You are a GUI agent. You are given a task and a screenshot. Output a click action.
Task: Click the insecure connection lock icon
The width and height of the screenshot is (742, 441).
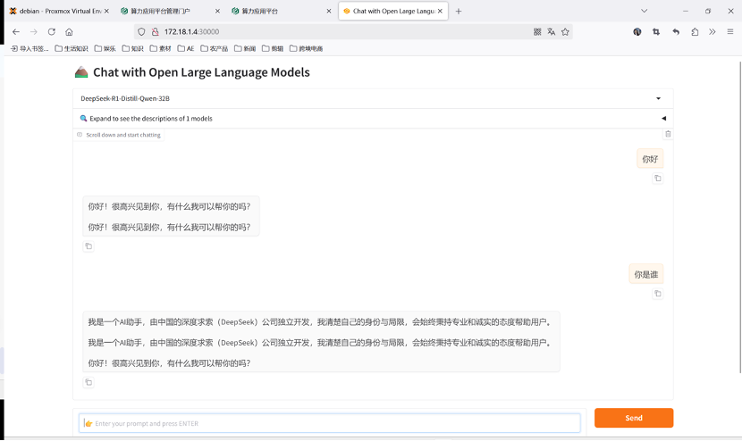coord(155,31)
